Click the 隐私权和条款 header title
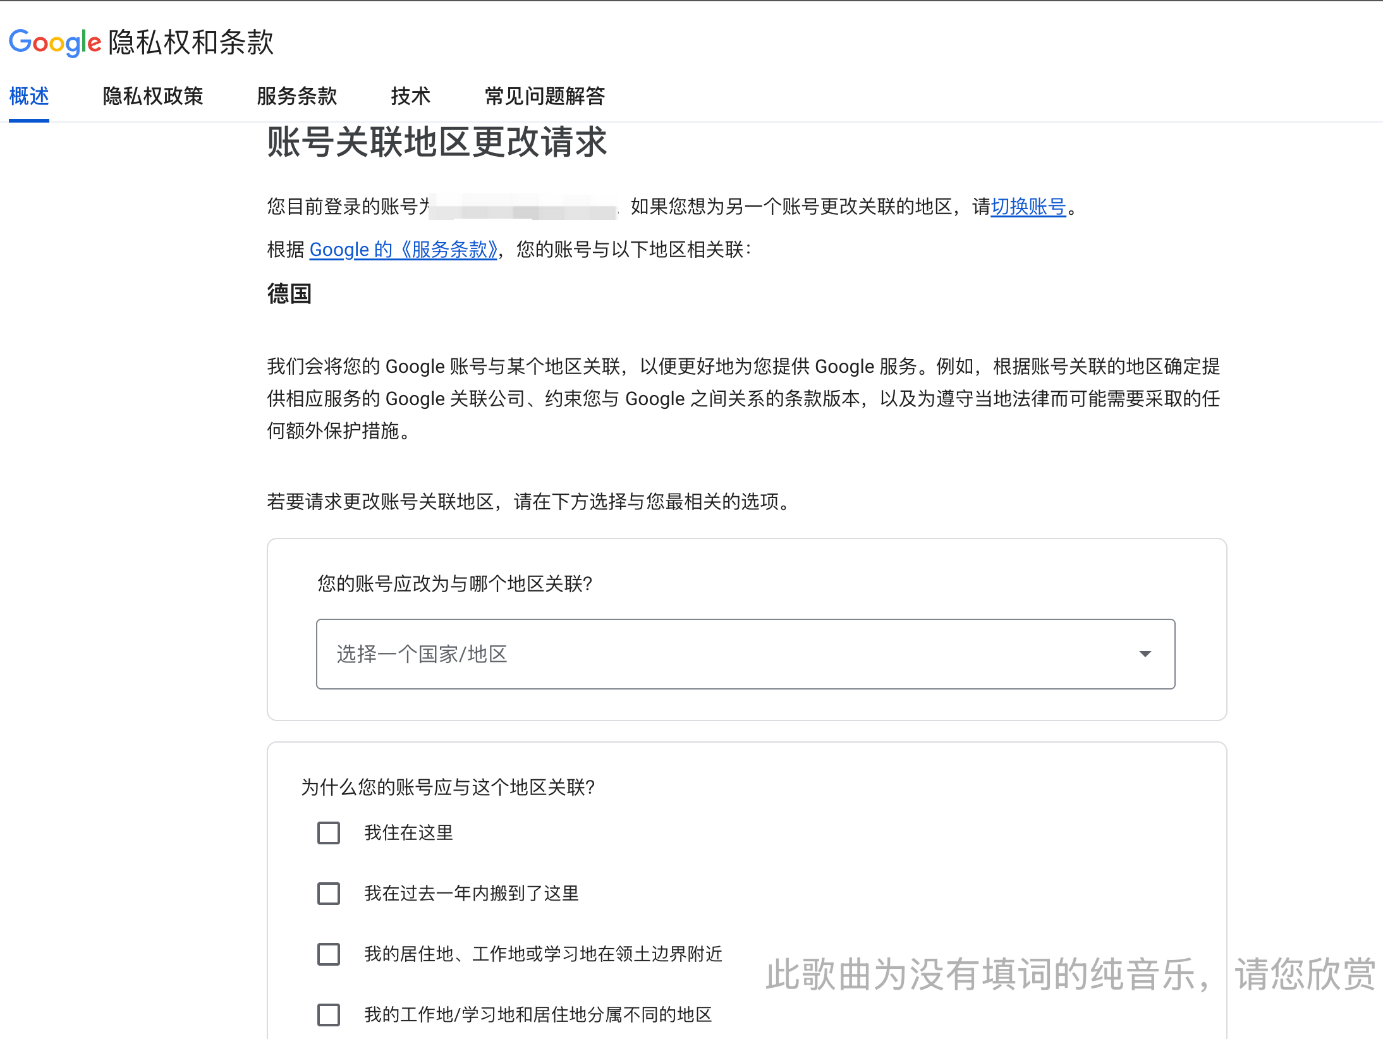 point(191,42)
